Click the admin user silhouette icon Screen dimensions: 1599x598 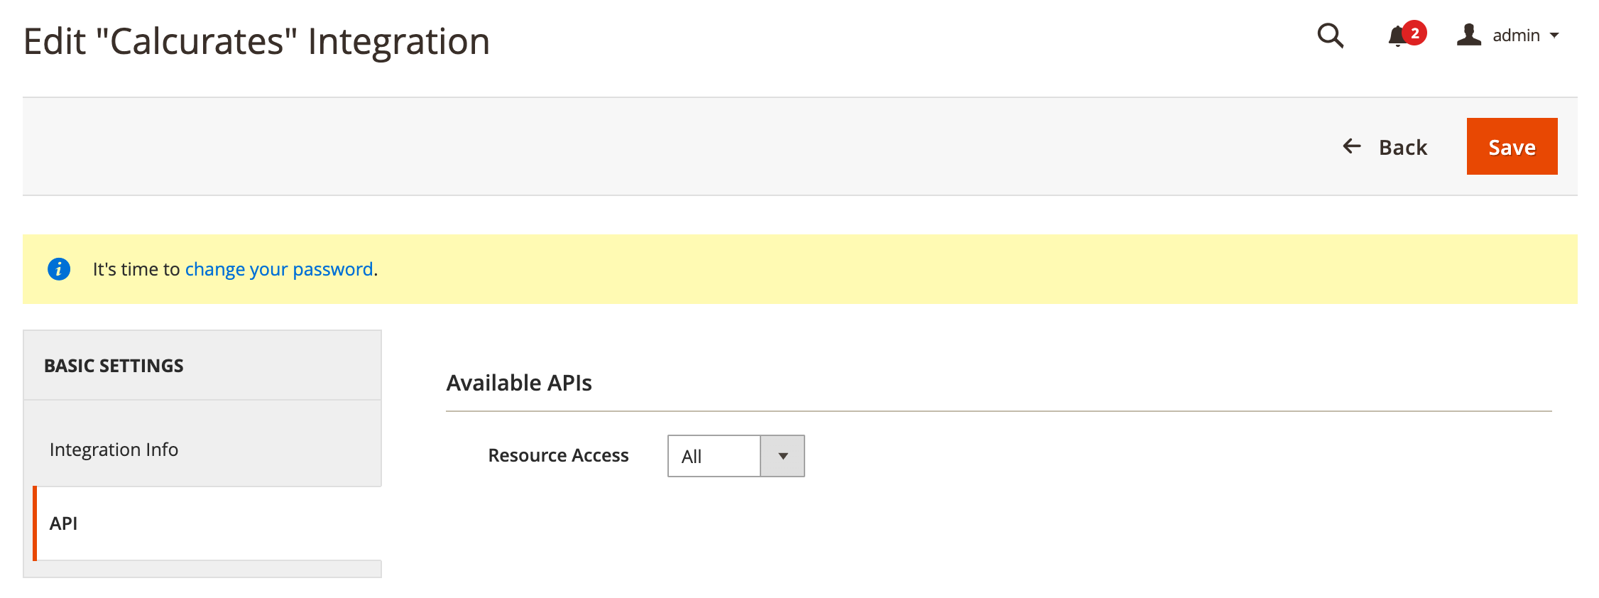(1469, 35)
